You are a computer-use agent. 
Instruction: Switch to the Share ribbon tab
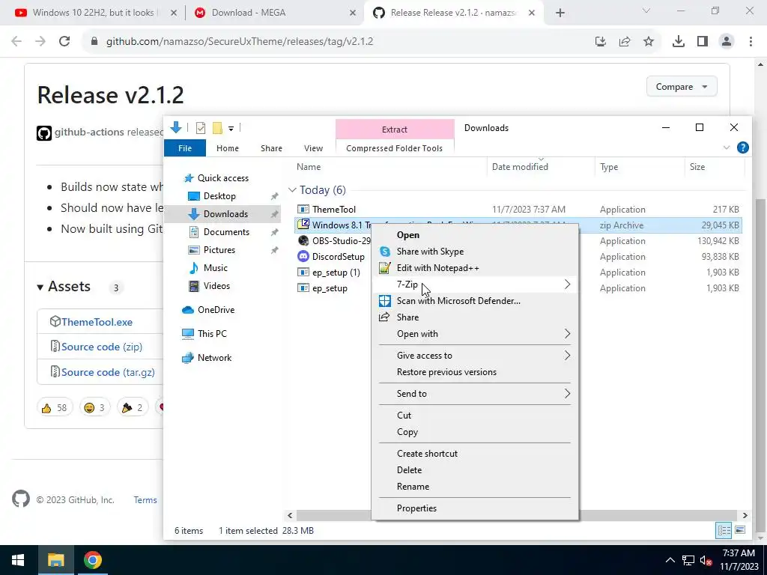pyautogui.click(x=271, y=148)
